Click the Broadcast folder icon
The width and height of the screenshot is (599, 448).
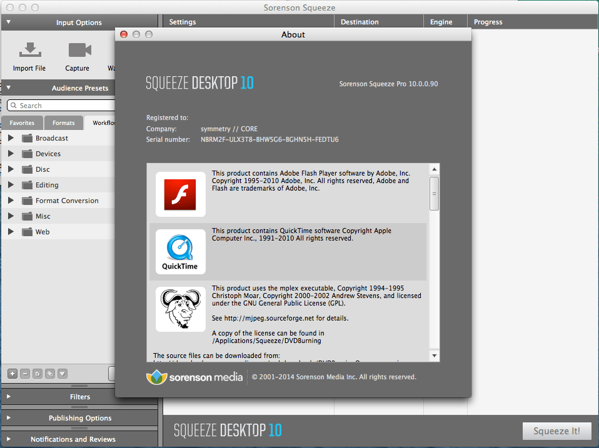(27, 138)
